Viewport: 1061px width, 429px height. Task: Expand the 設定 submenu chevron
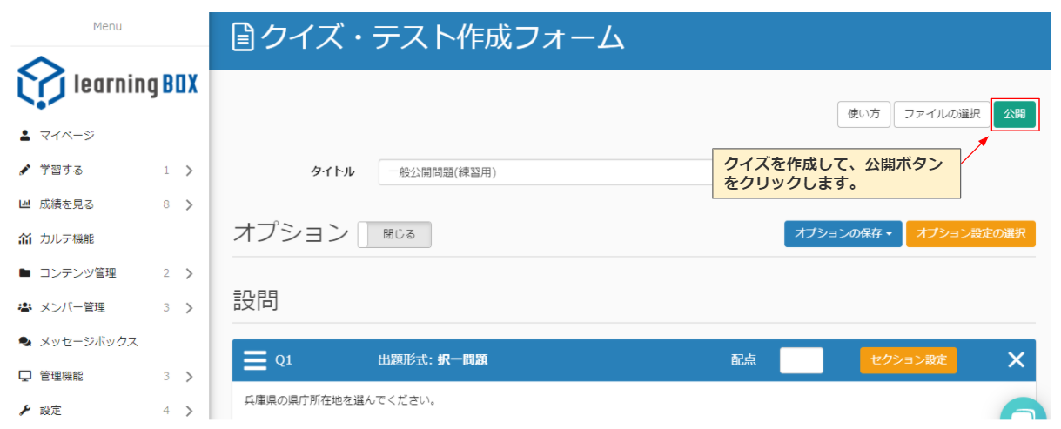coord(189,410)
